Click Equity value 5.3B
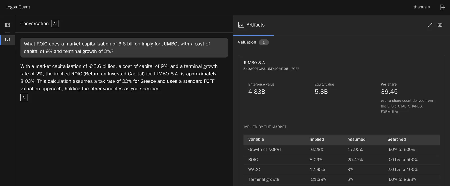The height and width of the screenshot is (186, 450). pos(321,92)
